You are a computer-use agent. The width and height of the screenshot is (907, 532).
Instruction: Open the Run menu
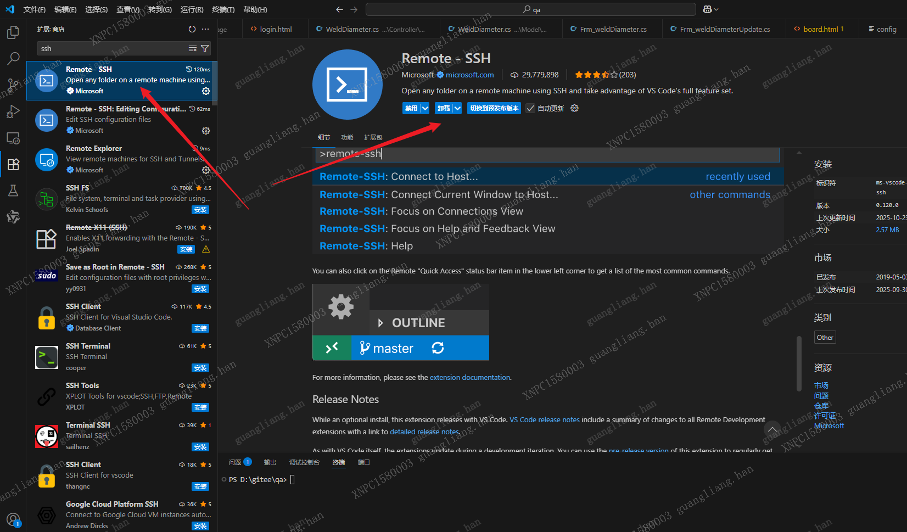point(192,9)
